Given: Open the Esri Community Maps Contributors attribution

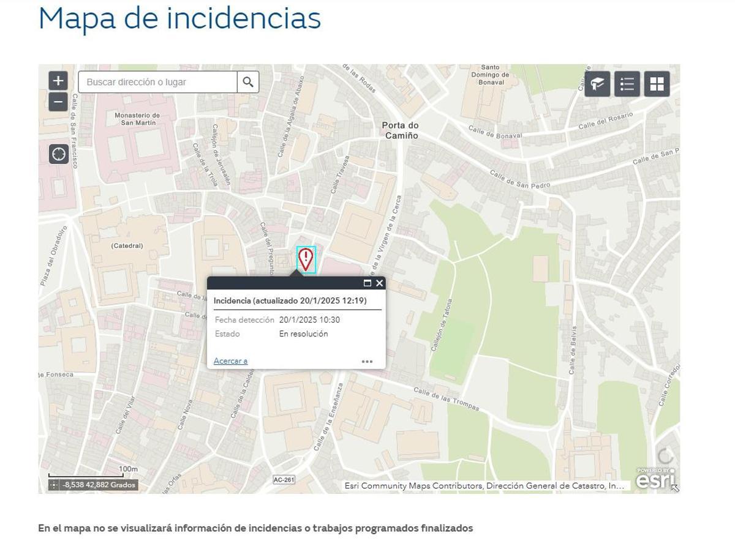Looking at the screenshot, I should point(483,485).
